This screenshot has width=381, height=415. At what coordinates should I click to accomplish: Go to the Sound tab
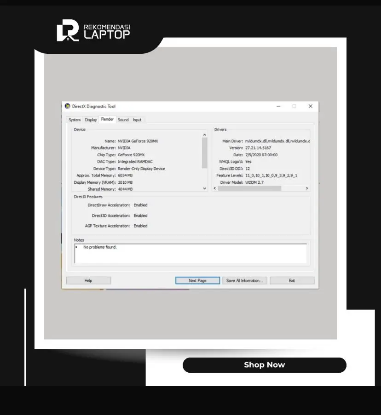coord(123,120)
